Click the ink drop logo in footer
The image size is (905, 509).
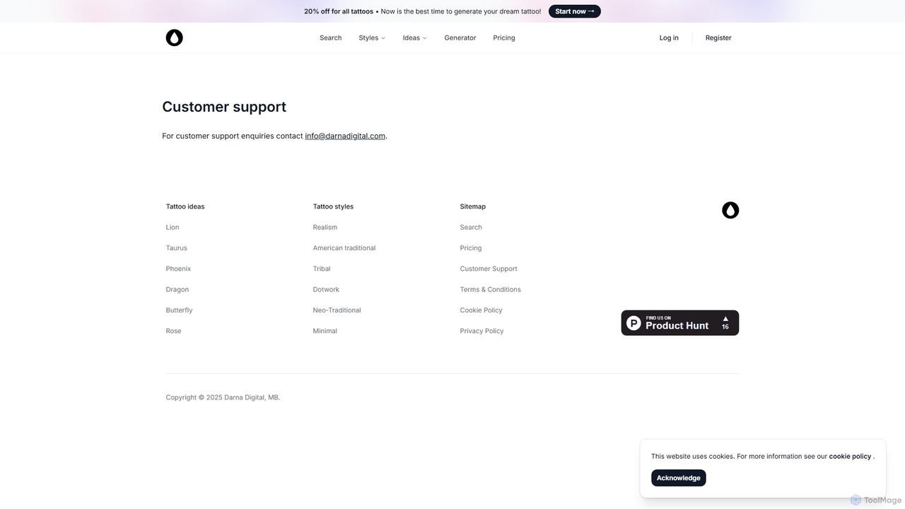tap(730, 210)
